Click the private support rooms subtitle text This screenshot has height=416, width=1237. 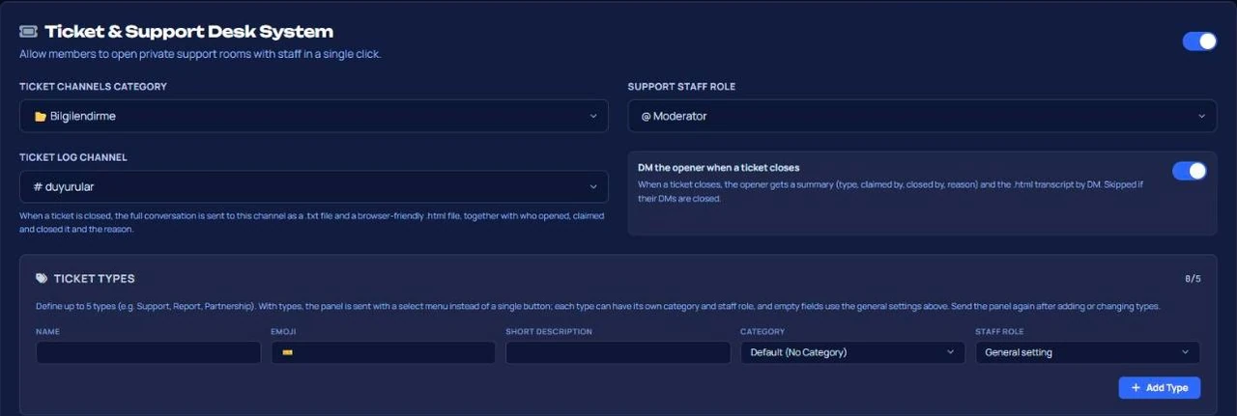pyautogui.click(x=200, y=54)
